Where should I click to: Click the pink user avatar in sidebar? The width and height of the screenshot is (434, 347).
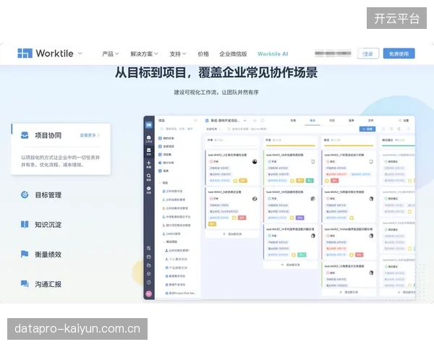point(148,294)
